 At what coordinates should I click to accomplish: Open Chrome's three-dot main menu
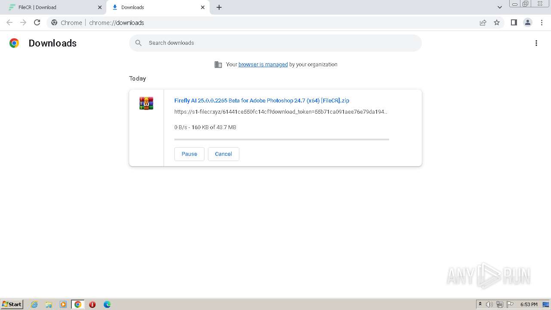pyautogui.click(x=542, y=22)
